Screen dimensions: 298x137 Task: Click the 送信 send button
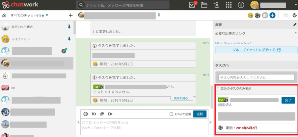pyautogui.click(x=200, y=114)
